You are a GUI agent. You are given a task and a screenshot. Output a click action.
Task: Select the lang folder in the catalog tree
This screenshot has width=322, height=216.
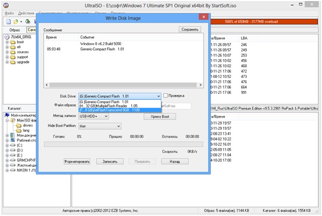26,130
